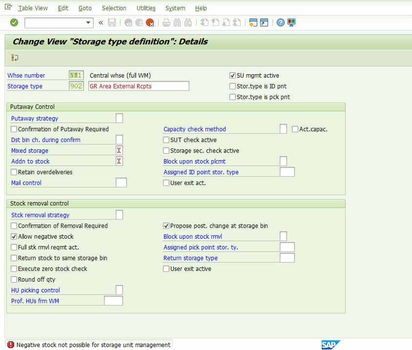Click the Capacity check method field
Screen dimensions: 412x350
[283, 129]
